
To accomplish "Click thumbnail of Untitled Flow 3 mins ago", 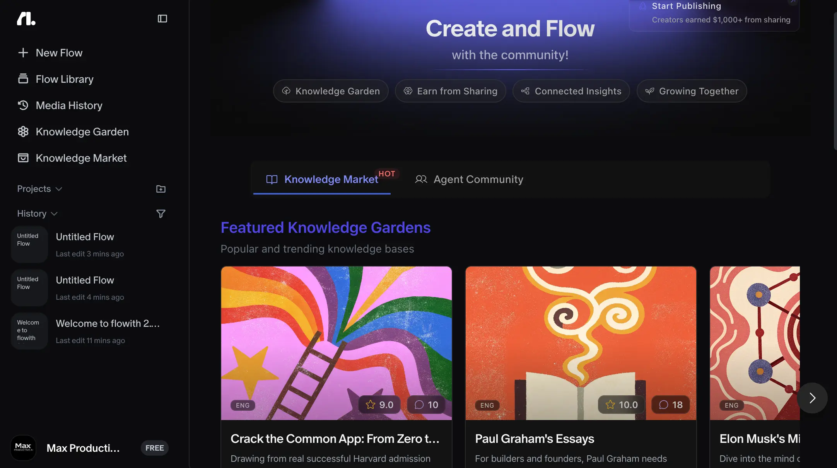I will 29,244.
